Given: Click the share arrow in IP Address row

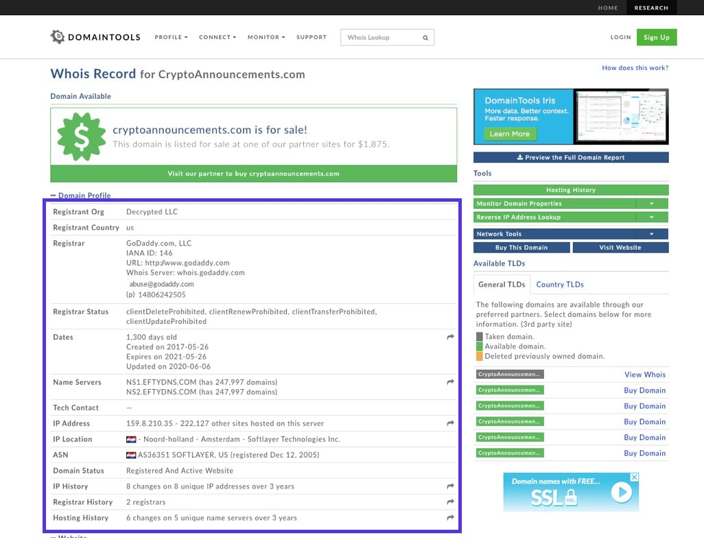Looking at the screenshot, I should [450, 423].
